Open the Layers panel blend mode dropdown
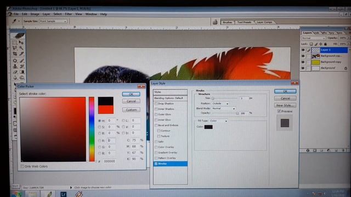Viewport: 351px width, 197px height. tap(313, 38)
